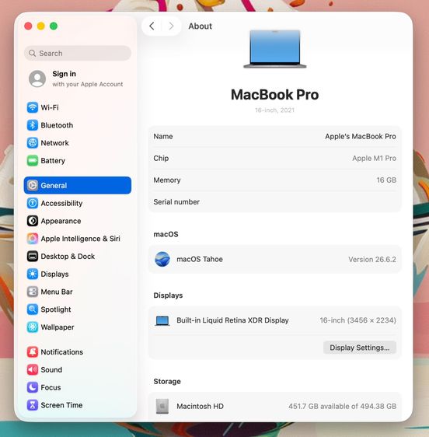Click the Wi-Fi icon in sidebar
The width and height of the screenshot is (429, 437).
[33, 107]
